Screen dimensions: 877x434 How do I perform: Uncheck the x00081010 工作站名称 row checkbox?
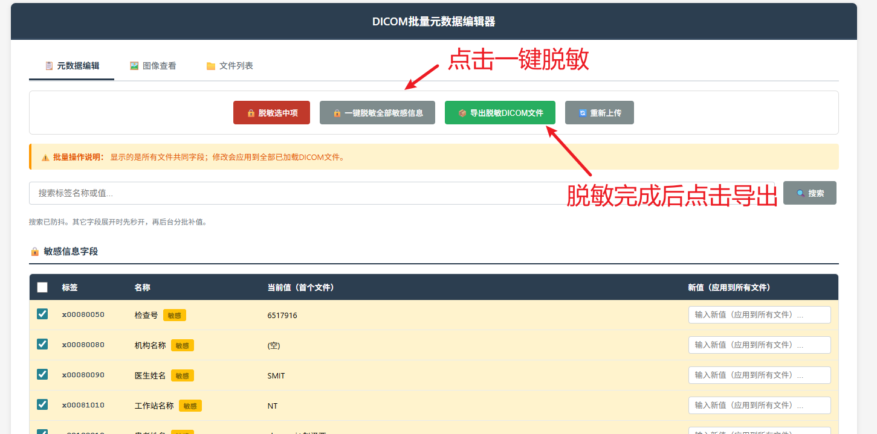pyautogui.click(x=42, y=404)
